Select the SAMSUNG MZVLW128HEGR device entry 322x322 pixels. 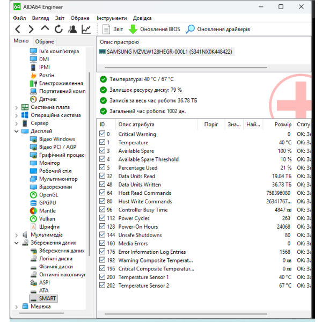[x=166, y=52]
